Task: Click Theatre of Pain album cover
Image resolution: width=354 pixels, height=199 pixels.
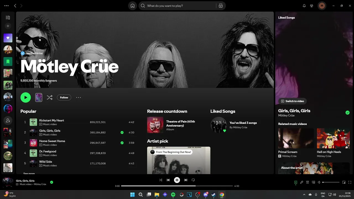Action: click(155, 125)
